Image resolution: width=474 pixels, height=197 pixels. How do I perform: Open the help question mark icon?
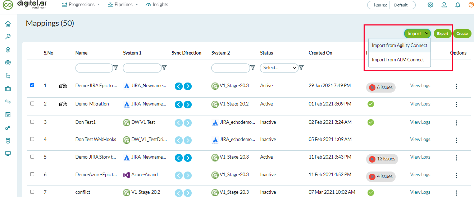pos(471,5)
